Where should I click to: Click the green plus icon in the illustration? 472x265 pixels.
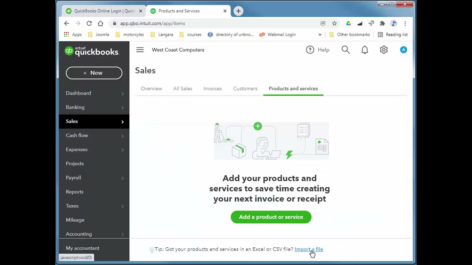click(258, 126)
